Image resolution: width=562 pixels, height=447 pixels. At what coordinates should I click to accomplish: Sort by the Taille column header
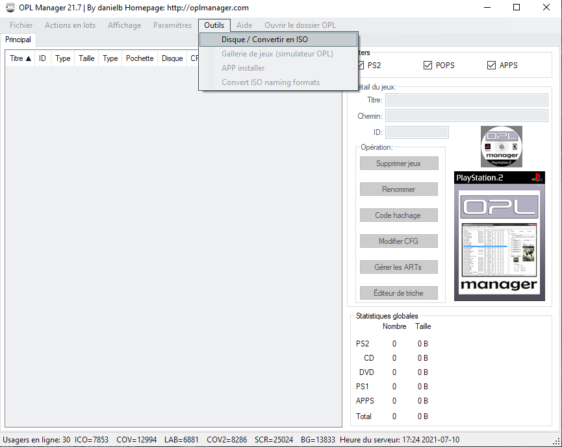86,58
